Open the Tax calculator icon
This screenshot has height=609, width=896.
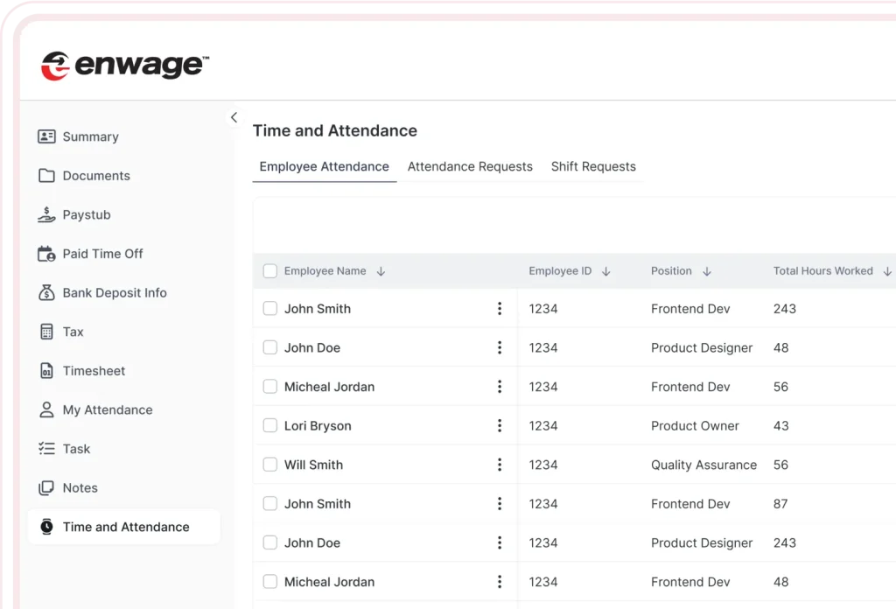click(x=46, y=332)
